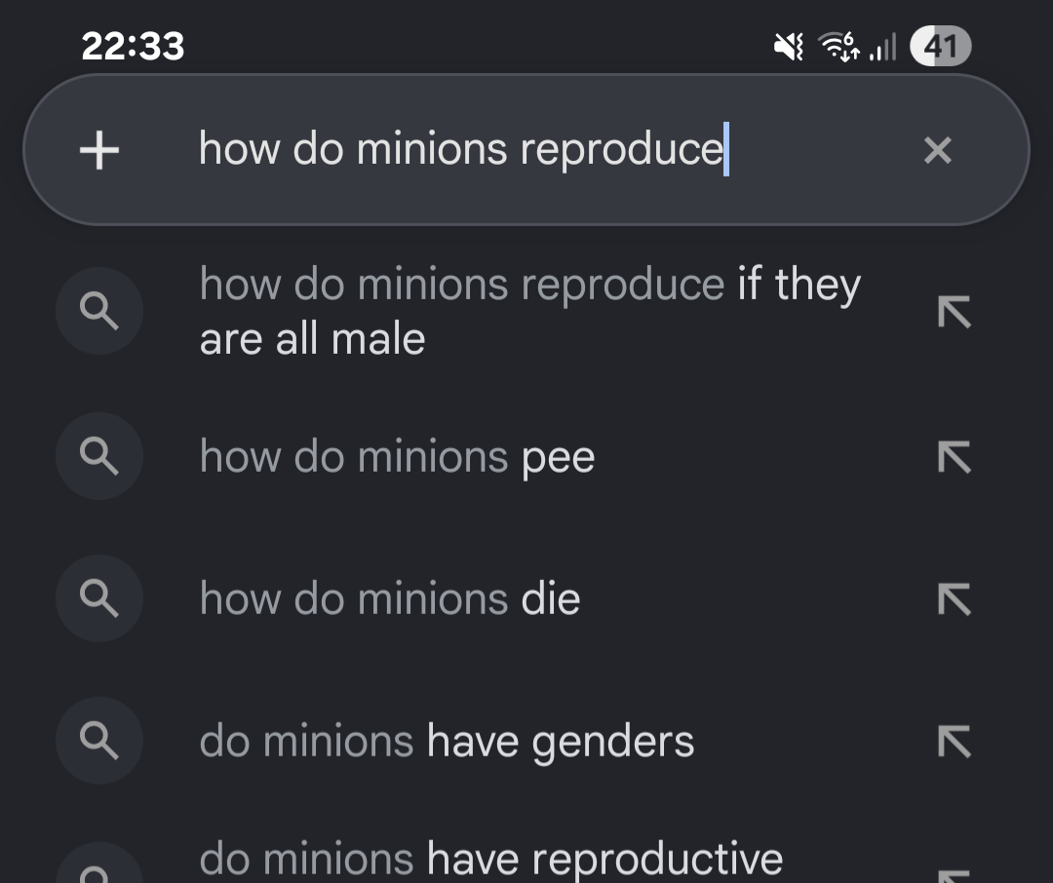Tap magnifier icon beside 'how do minions die'
Image resolution: width=1053 pixels, height=883 pixels.
[99, 598]
